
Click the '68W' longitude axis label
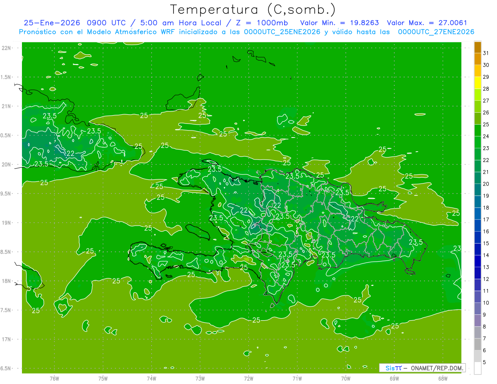click(x=443, y=379)
